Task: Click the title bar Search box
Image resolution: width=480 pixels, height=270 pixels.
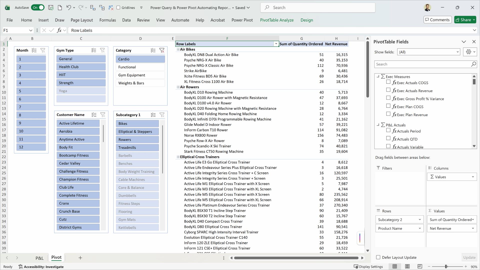Action: pos(318,7)
